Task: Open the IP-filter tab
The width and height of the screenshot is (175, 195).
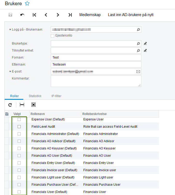Action: pyautogui.click(x=56, y=96)
